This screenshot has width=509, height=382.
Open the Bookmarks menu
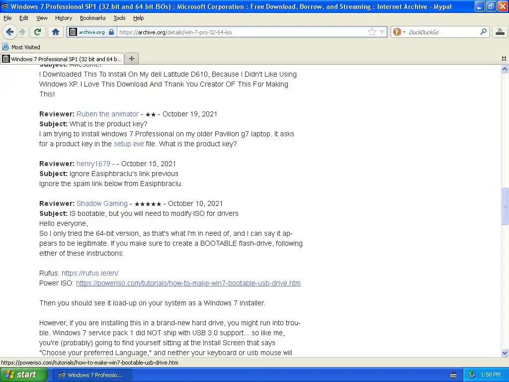93,18
